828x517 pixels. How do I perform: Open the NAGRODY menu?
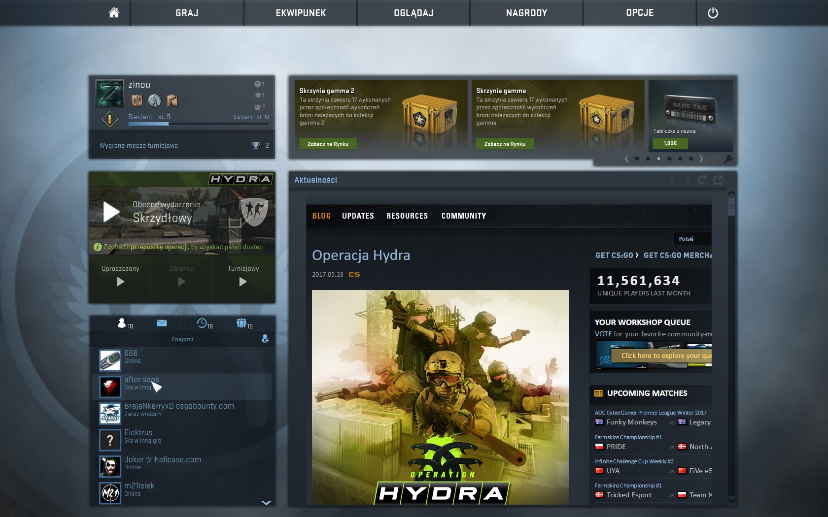click(526, 13)
